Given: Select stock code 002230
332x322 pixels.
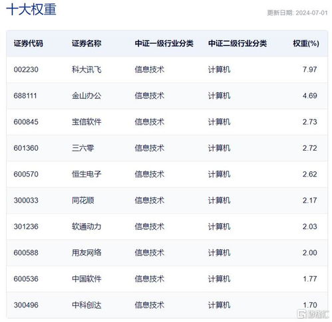Looking at the screenshot, I should point(26,70).
